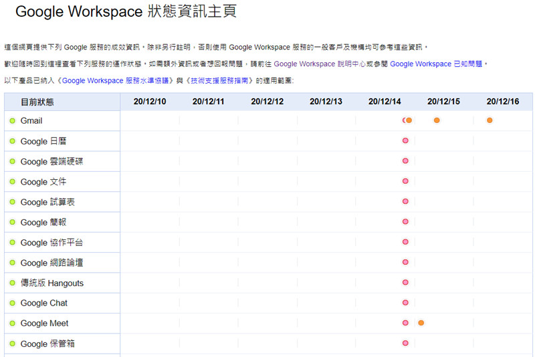Click the green status icon beside Google 網路論壇
This screenshot has width=535, height=357.
tap(13, 263)
